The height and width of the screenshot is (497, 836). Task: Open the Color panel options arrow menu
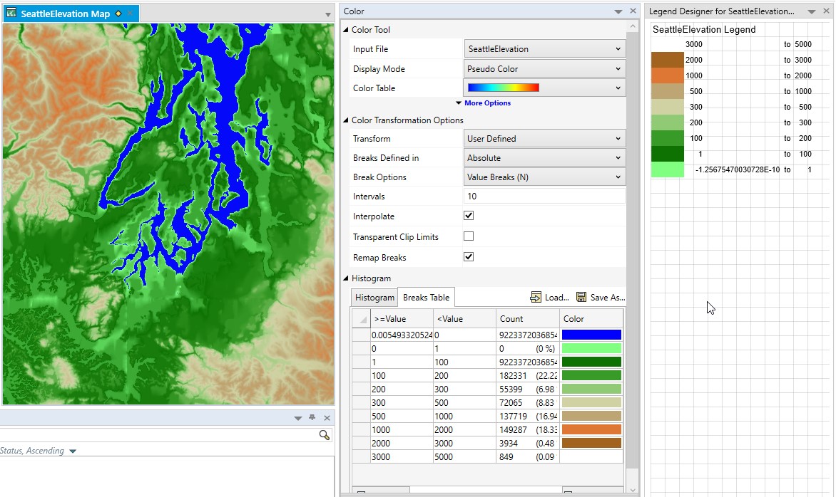click(x=618, y=11)
